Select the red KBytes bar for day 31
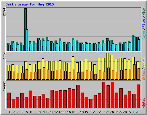 click(x=138, y=96)
